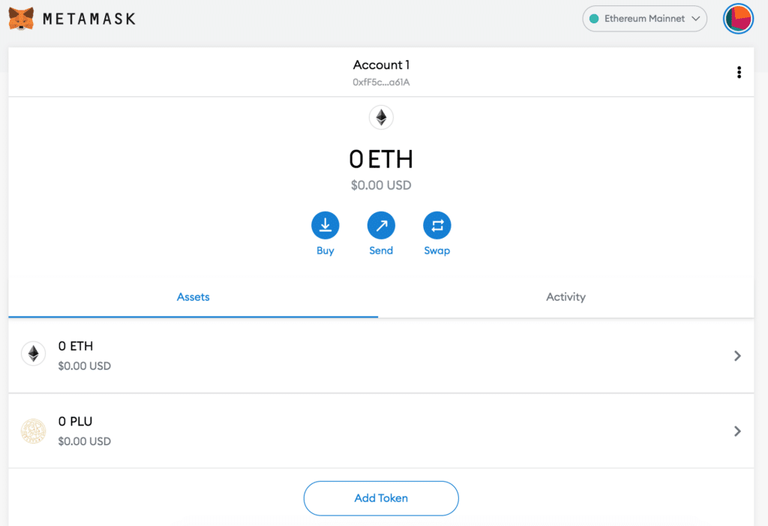768x526 pixels.
Task: Click the Send label
Action: [381, 251]
